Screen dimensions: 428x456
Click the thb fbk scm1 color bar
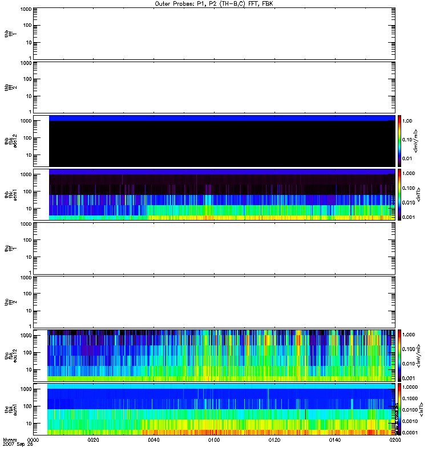pyautogui.click(x=399, y=195)
